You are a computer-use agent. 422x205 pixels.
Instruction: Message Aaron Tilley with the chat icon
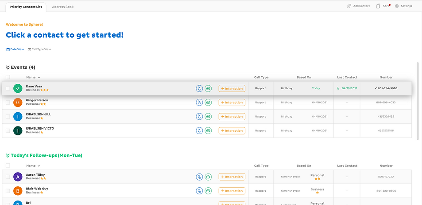208,177
